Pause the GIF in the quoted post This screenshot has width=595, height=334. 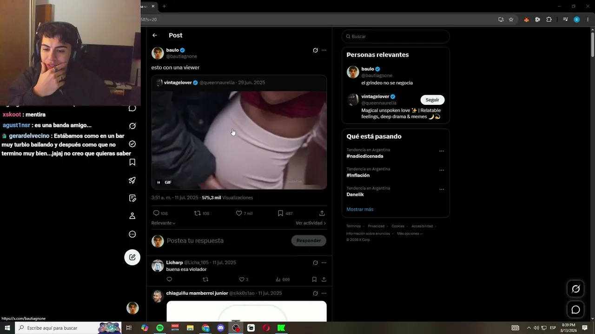pyautogui.click(x=159, y=182)
